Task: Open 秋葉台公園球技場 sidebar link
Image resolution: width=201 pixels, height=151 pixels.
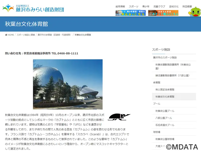Action: pos(165,139)
